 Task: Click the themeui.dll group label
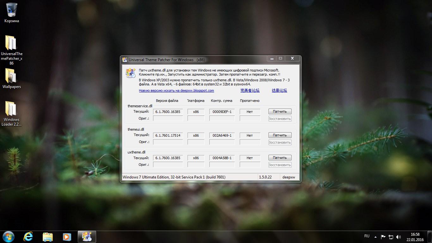pyautogui.click(x=136, y=129)
